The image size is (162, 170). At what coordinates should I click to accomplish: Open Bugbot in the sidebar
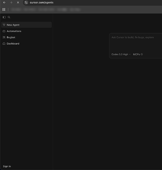(26, 37)
